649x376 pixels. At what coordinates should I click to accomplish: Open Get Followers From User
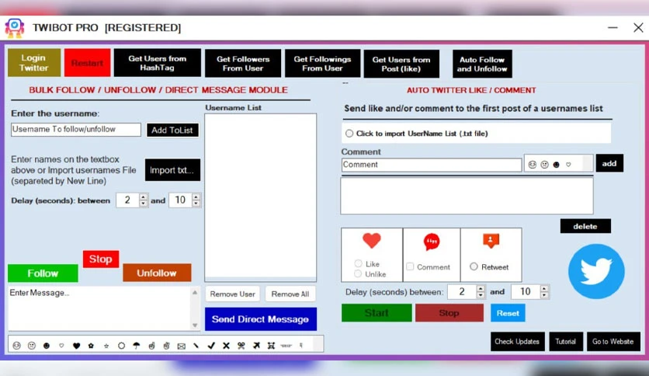coord(243,63)
